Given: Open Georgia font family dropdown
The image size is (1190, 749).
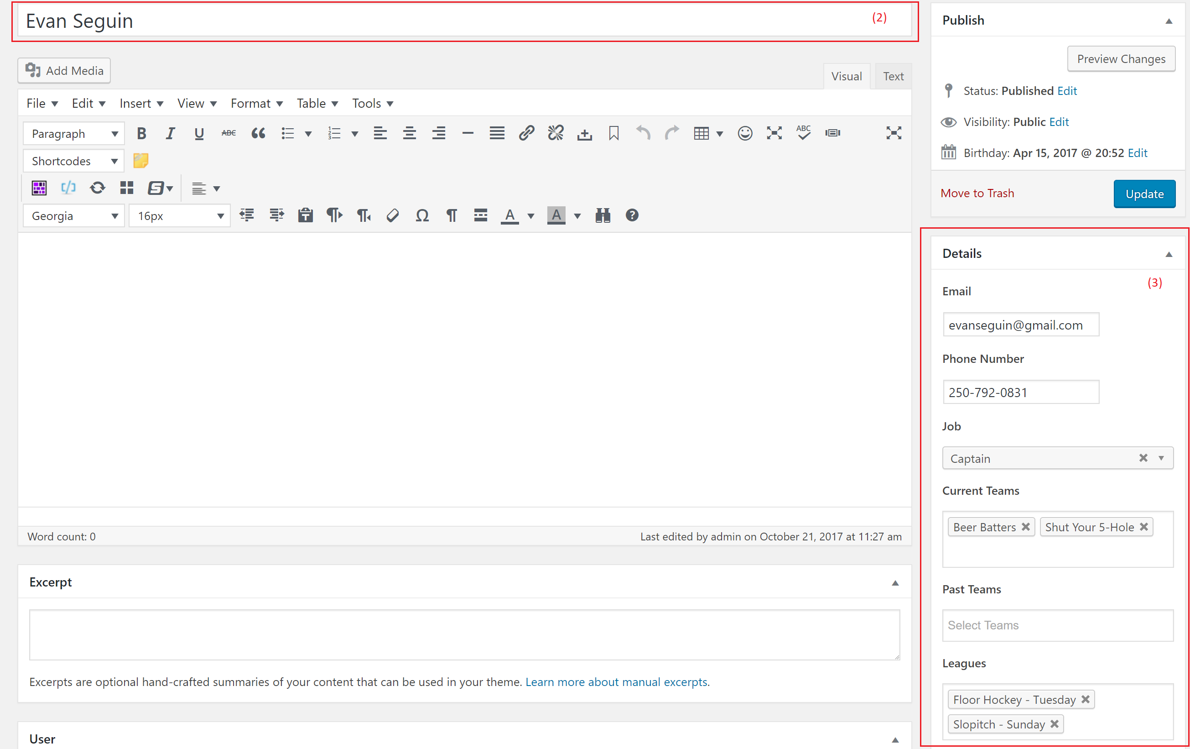Looking at the screenshot, I should [73, 216].
